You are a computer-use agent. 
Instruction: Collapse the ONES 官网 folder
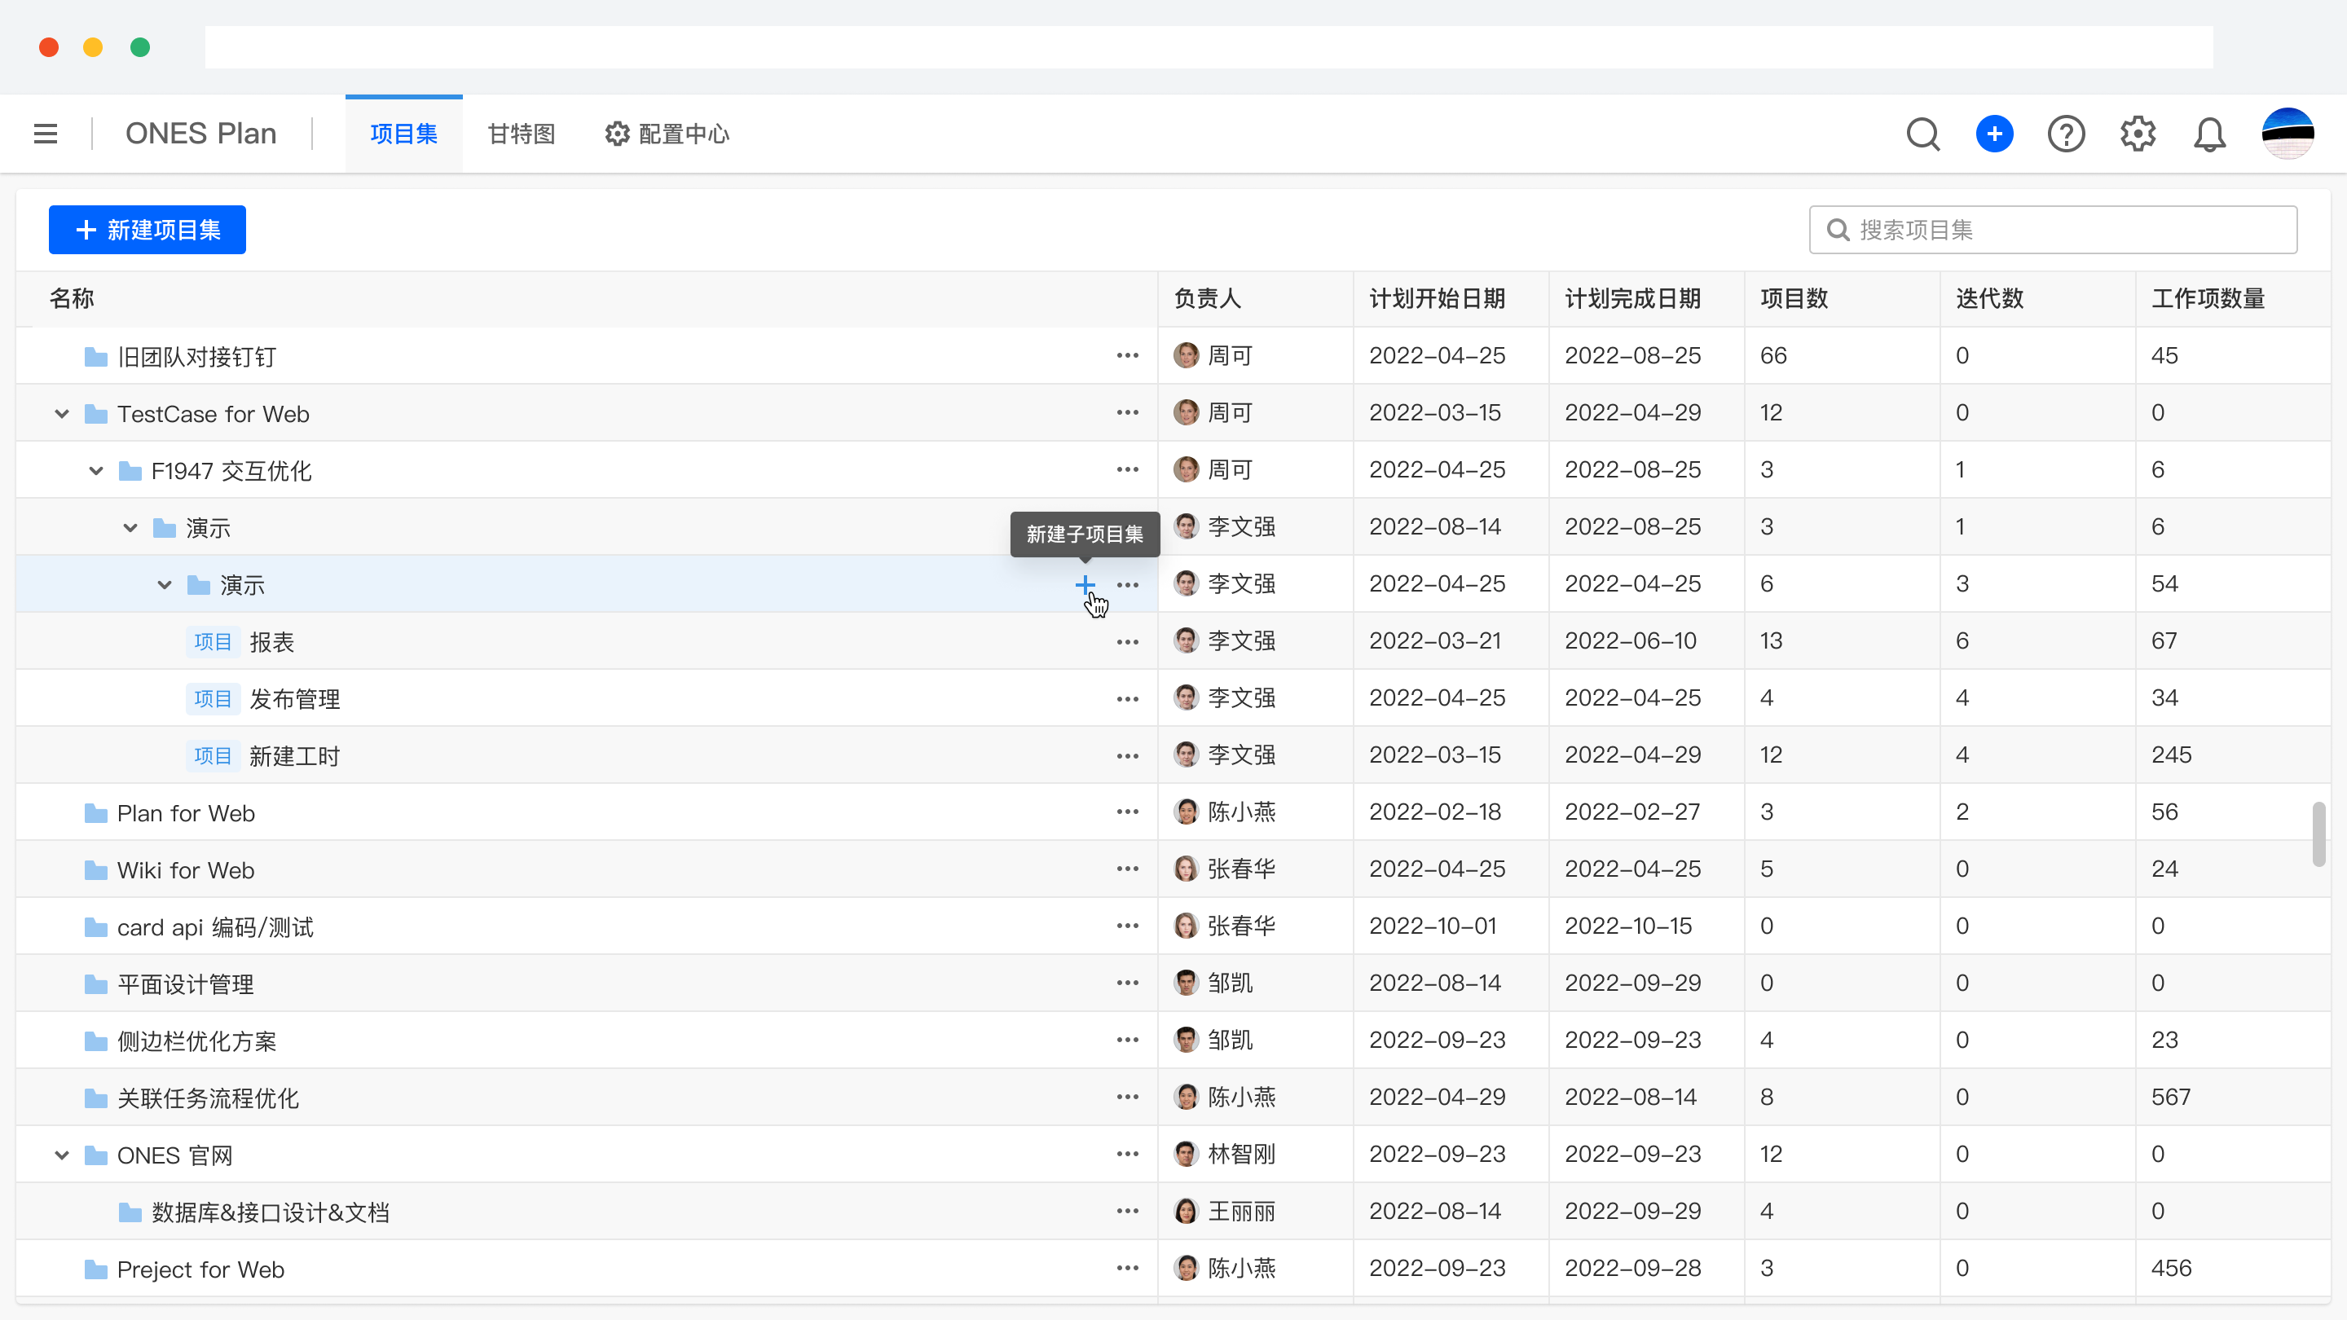(62, 1155)
